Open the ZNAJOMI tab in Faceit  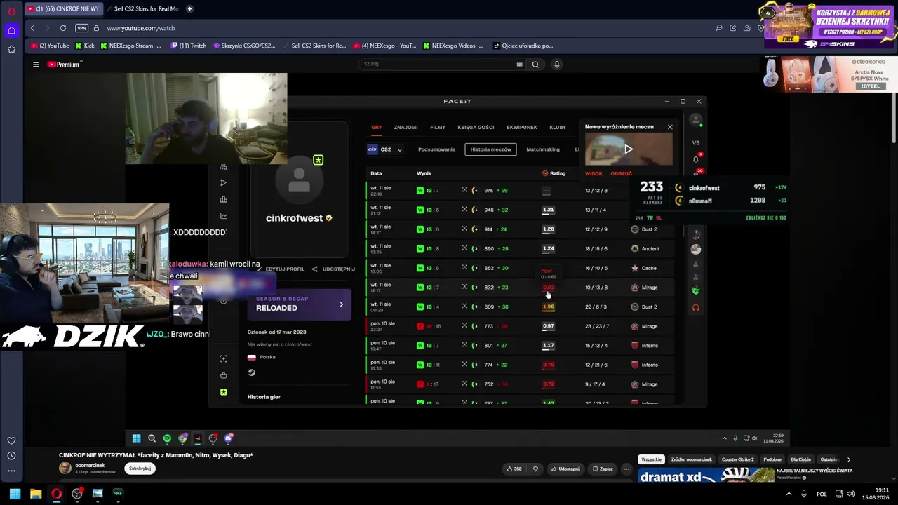[406, 128]
